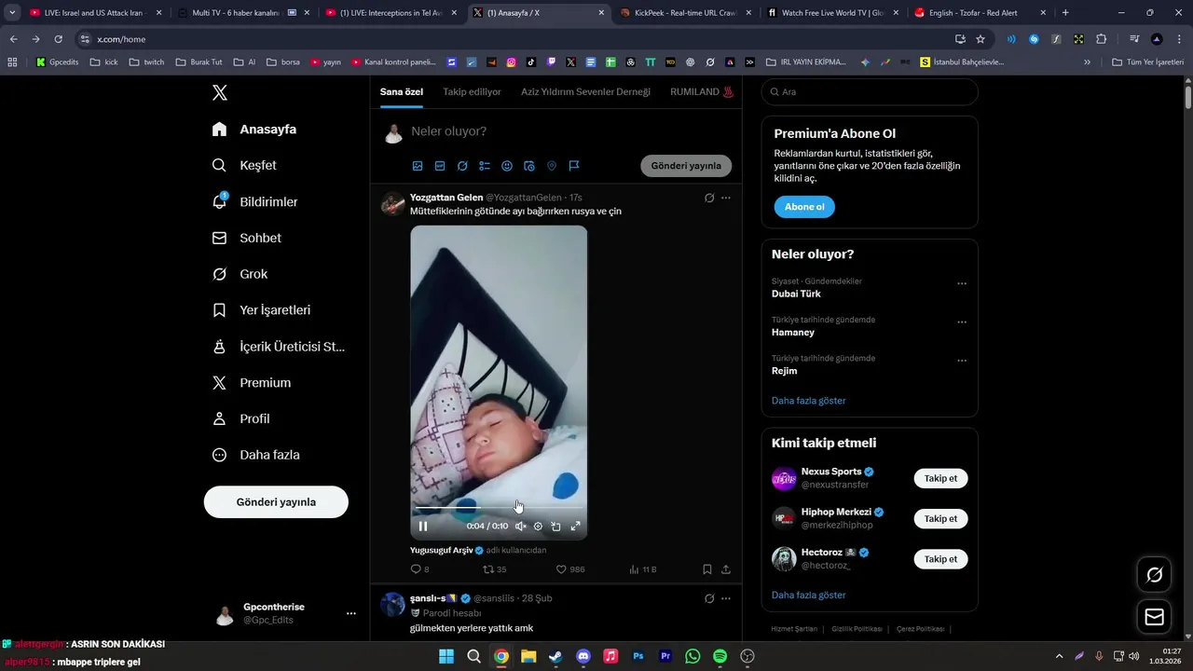Switch to the RUMILAND tab
Viewport: 1193px width, 671px height.
(701, 92)
